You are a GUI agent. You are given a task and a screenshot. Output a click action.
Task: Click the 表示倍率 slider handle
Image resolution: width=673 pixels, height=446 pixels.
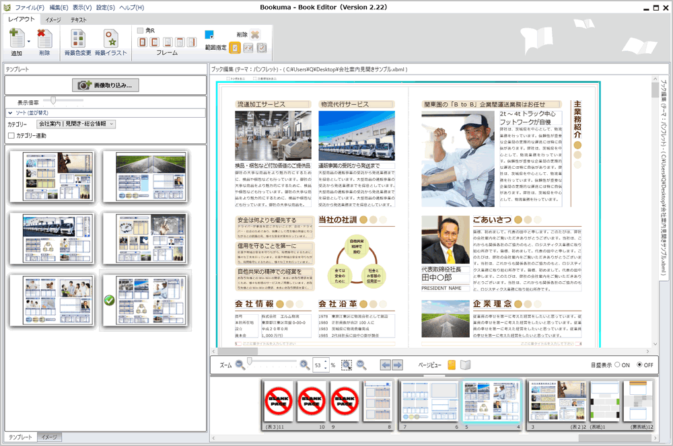pos(55,100)
